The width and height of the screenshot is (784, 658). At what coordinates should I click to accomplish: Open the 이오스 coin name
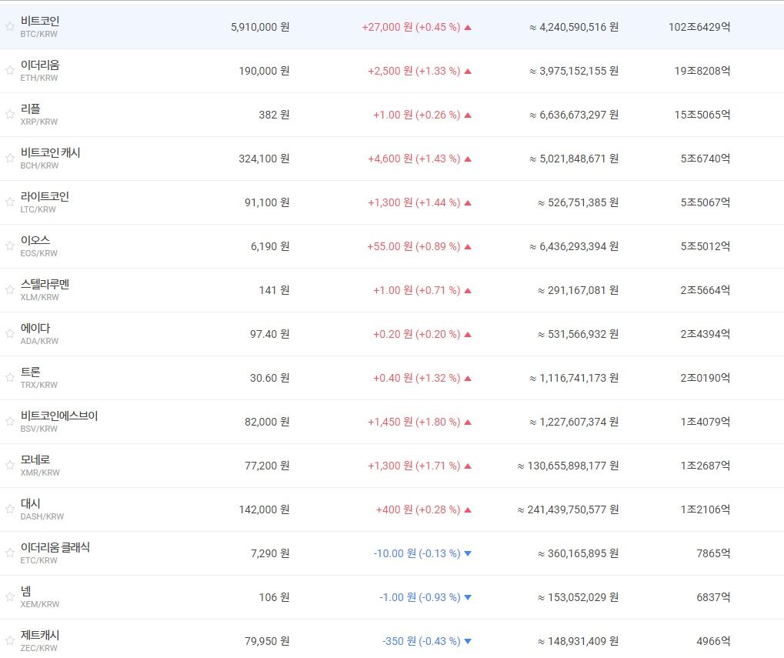[x=35, y=241]
